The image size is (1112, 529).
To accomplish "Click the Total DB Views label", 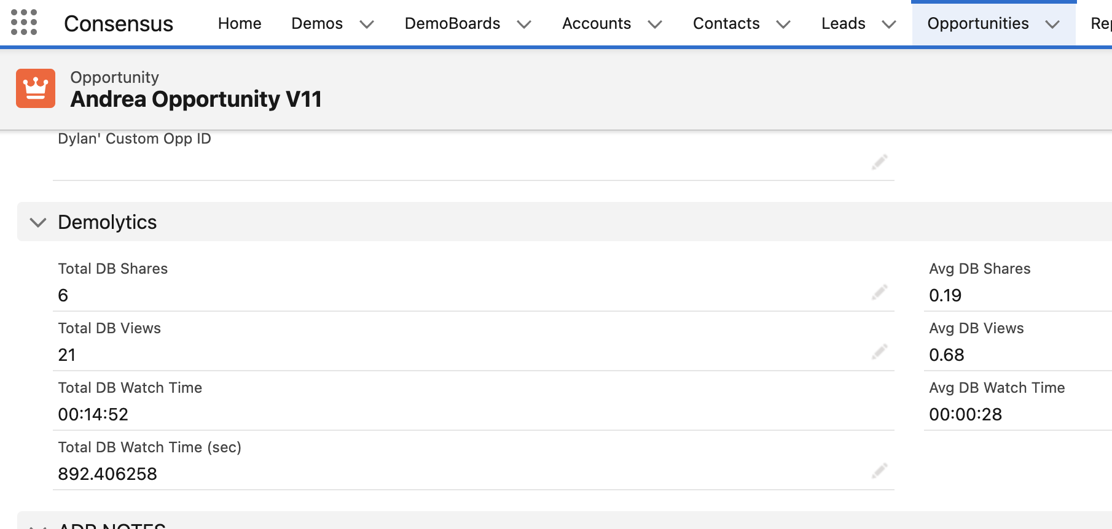I will point(109,328).
